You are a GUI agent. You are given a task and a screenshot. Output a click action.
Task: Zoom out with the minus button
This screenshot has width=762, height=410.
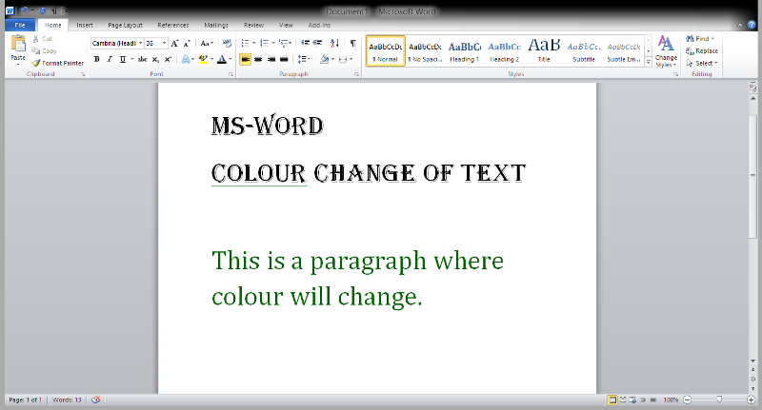click(x=687, y=400)
